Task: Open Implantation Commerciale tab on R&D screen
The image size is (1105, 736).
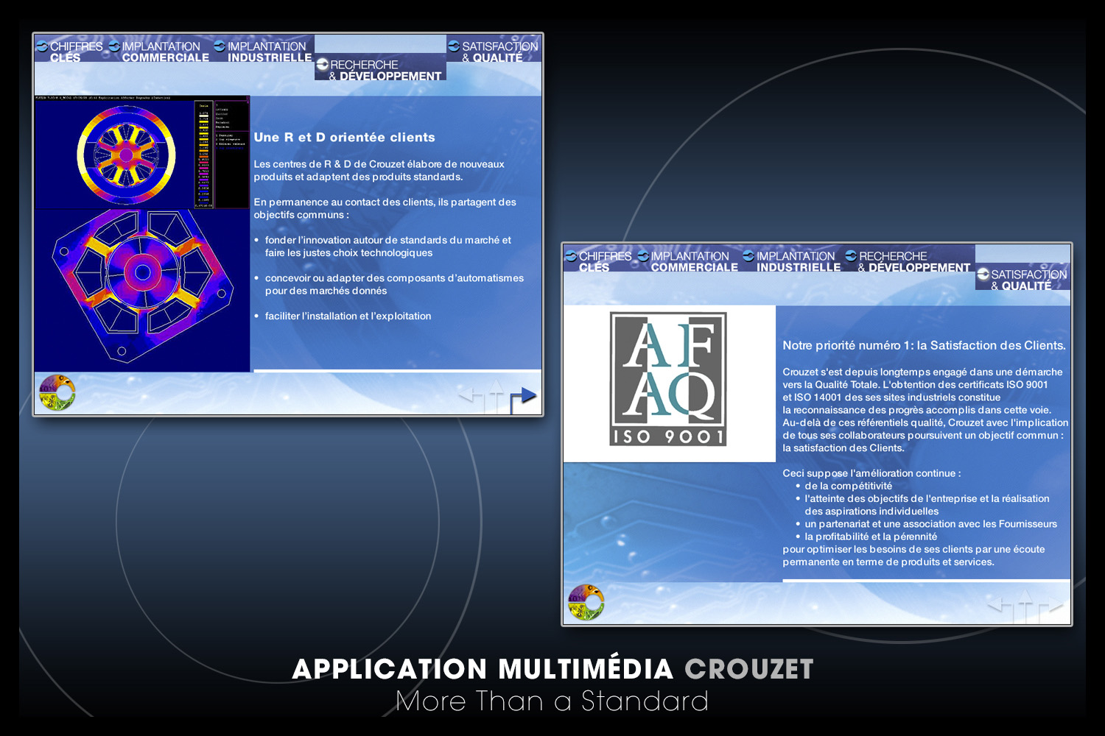Action: point(159,52)
